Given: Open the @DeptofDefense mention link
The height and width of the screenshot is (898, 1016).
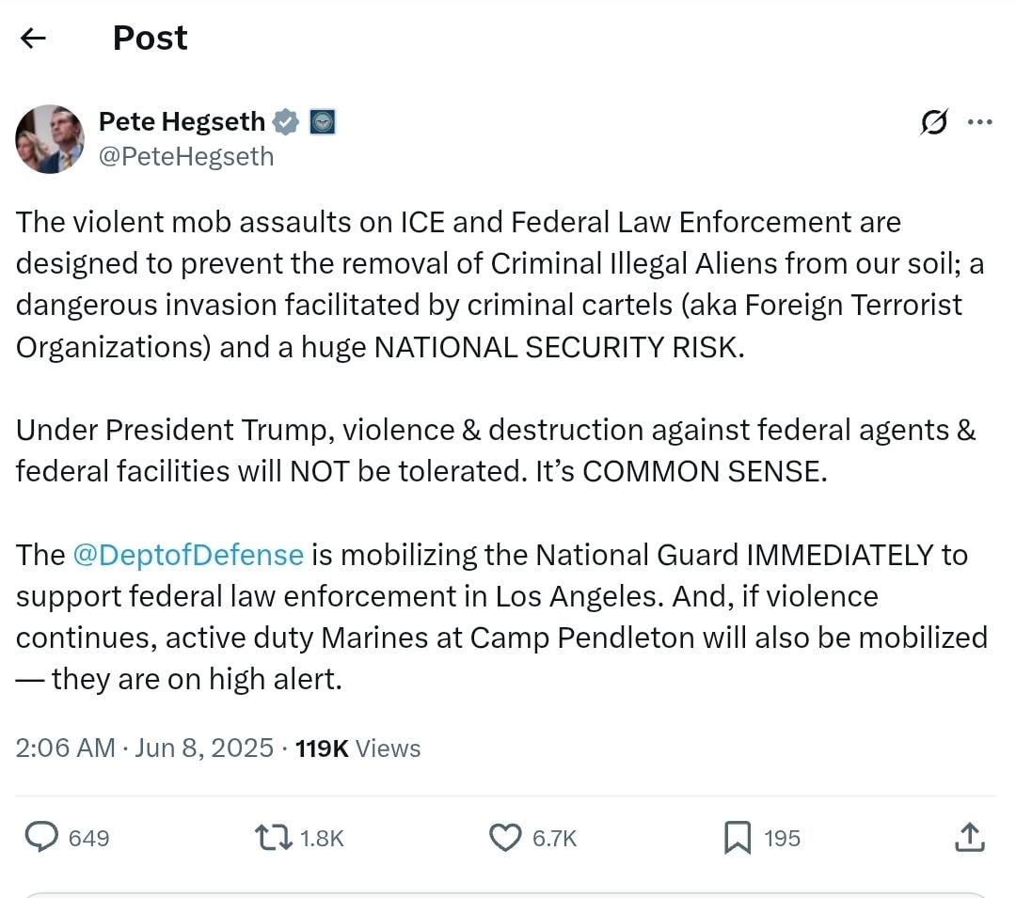Looking at the screenshot, I should click(x=188, y=555).
